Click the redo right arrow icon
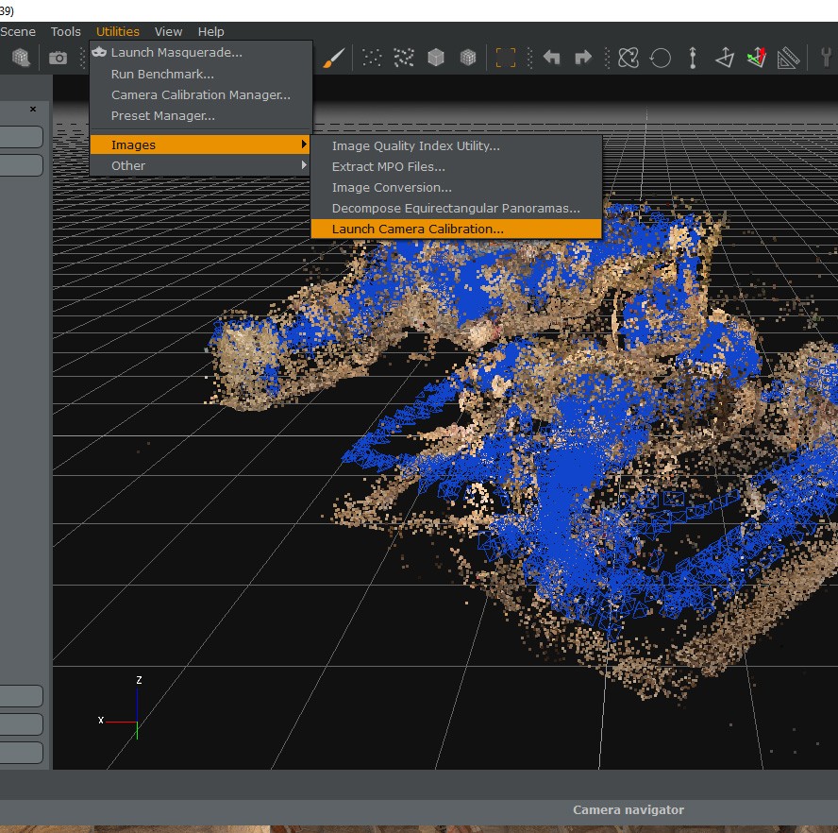The height and width of the screenshot is (833, 838). (583, 58)
